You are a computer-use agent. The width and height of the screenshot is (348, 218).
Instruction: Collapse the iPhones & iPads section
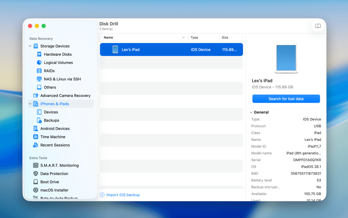30,104
